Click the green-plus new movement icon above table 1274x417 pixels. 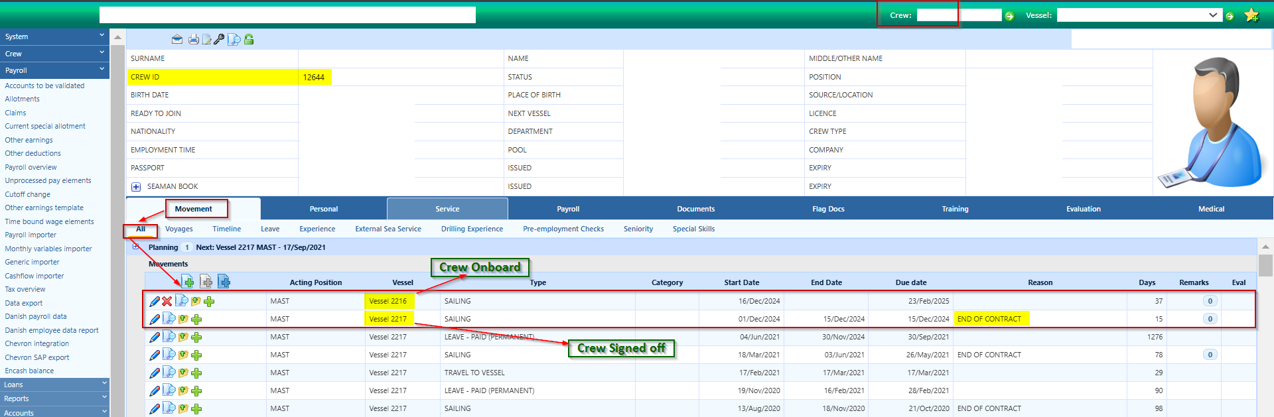[x=188, y=282]
